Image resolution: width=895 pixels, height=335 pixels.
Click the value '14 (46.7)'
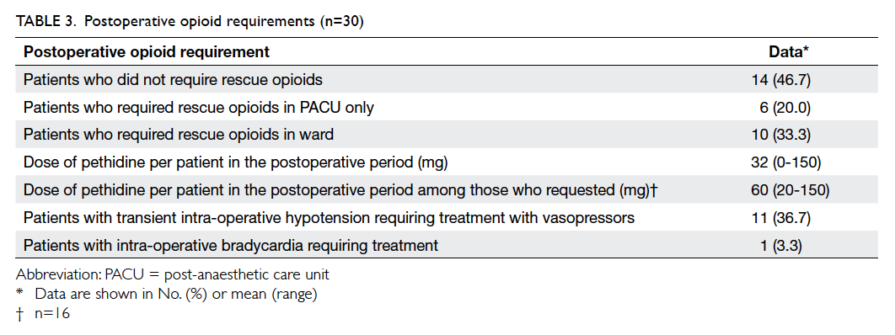pyautogui.click(x=781, y=80)
